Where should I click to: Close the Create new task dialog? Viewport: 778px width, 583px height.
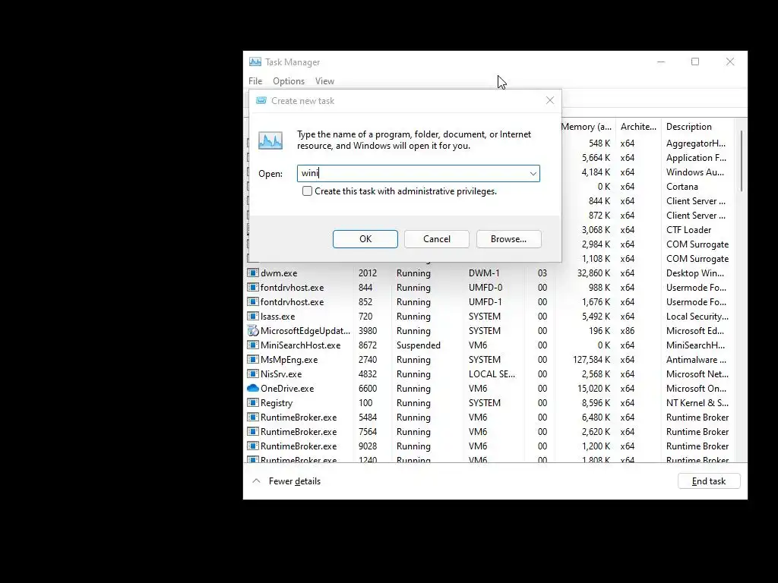[550, 100]
